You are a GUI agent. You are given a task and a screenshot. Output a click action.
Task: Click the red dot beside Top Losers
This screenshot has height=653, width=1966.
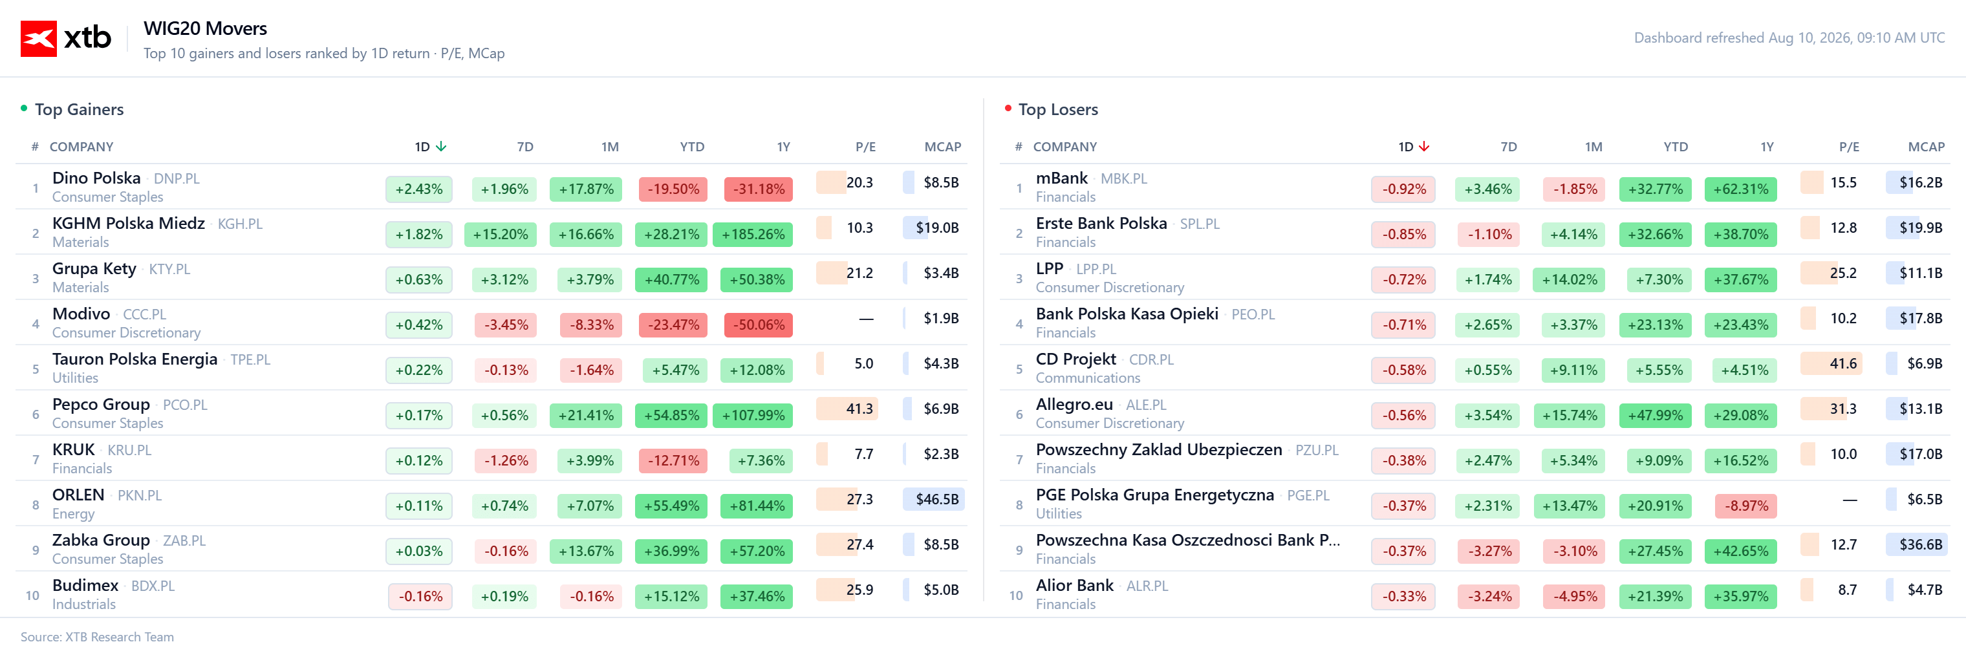[x=1008, y=109]
